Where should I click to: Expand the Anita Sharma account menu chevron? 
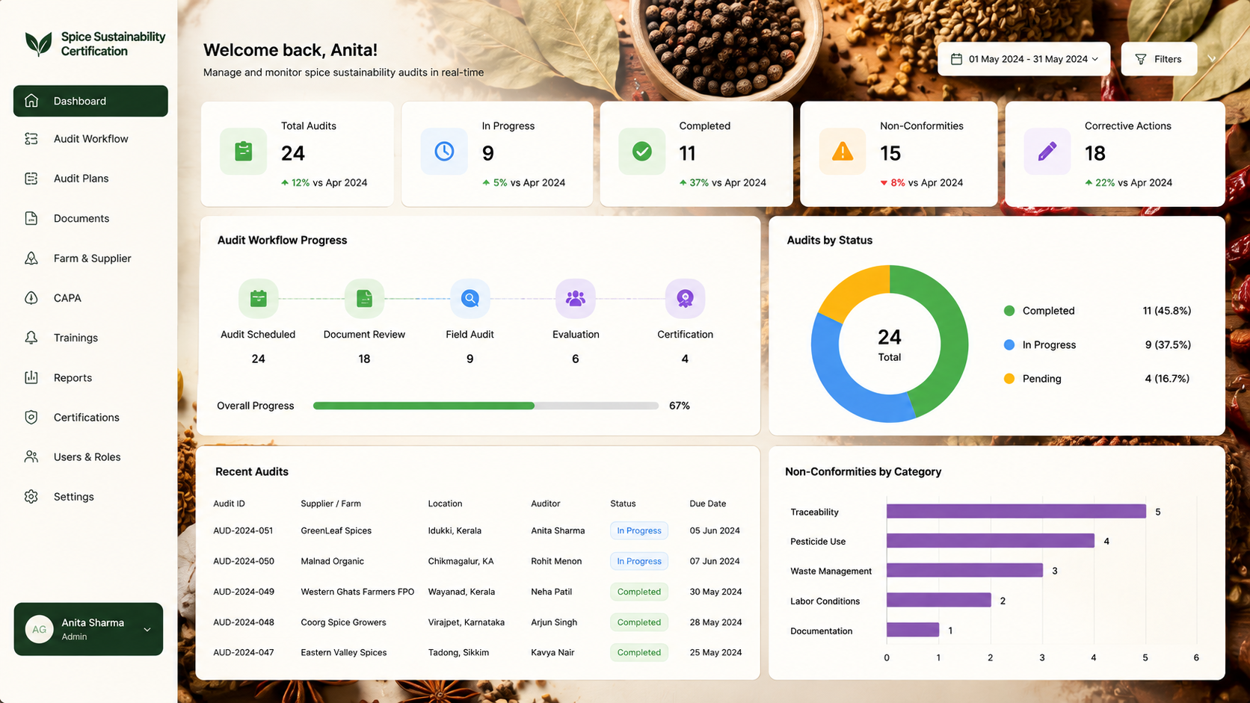pyautogui.click(x=147, y=630)
